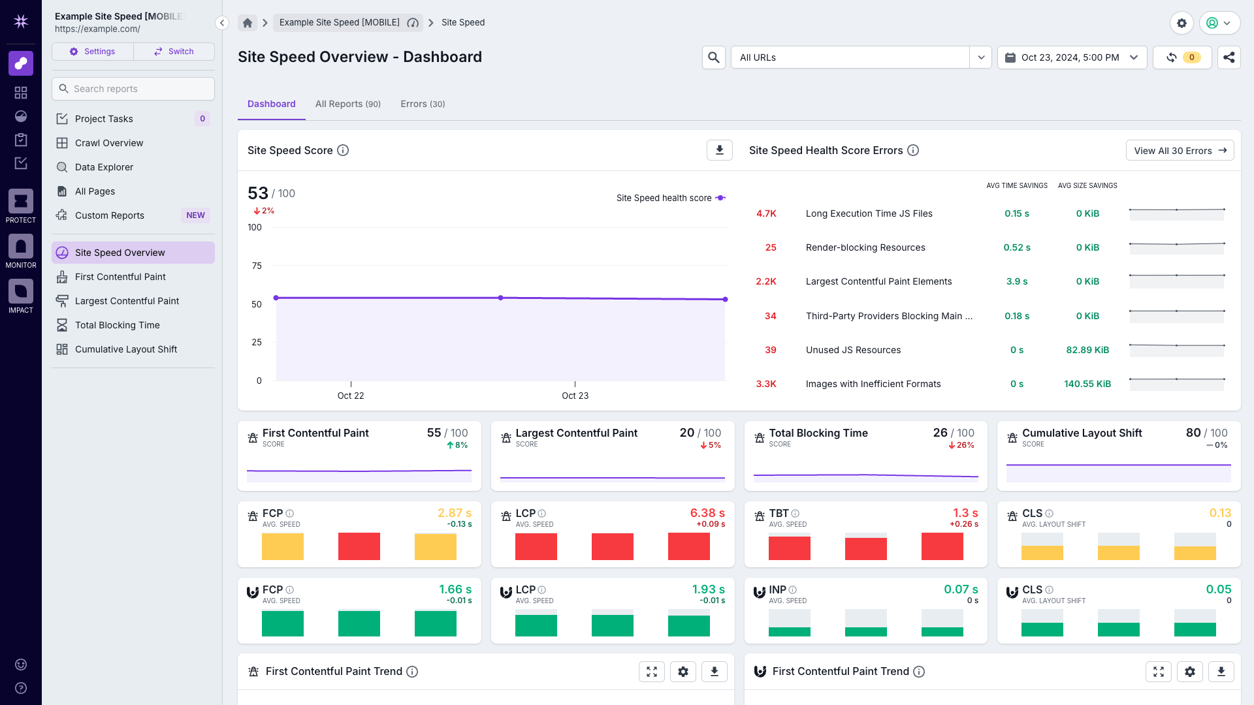The height and width of the screenshot is (705, 1254).
Task: Open the date picker for Oct 23, 2024
Action: point(1072,57)
